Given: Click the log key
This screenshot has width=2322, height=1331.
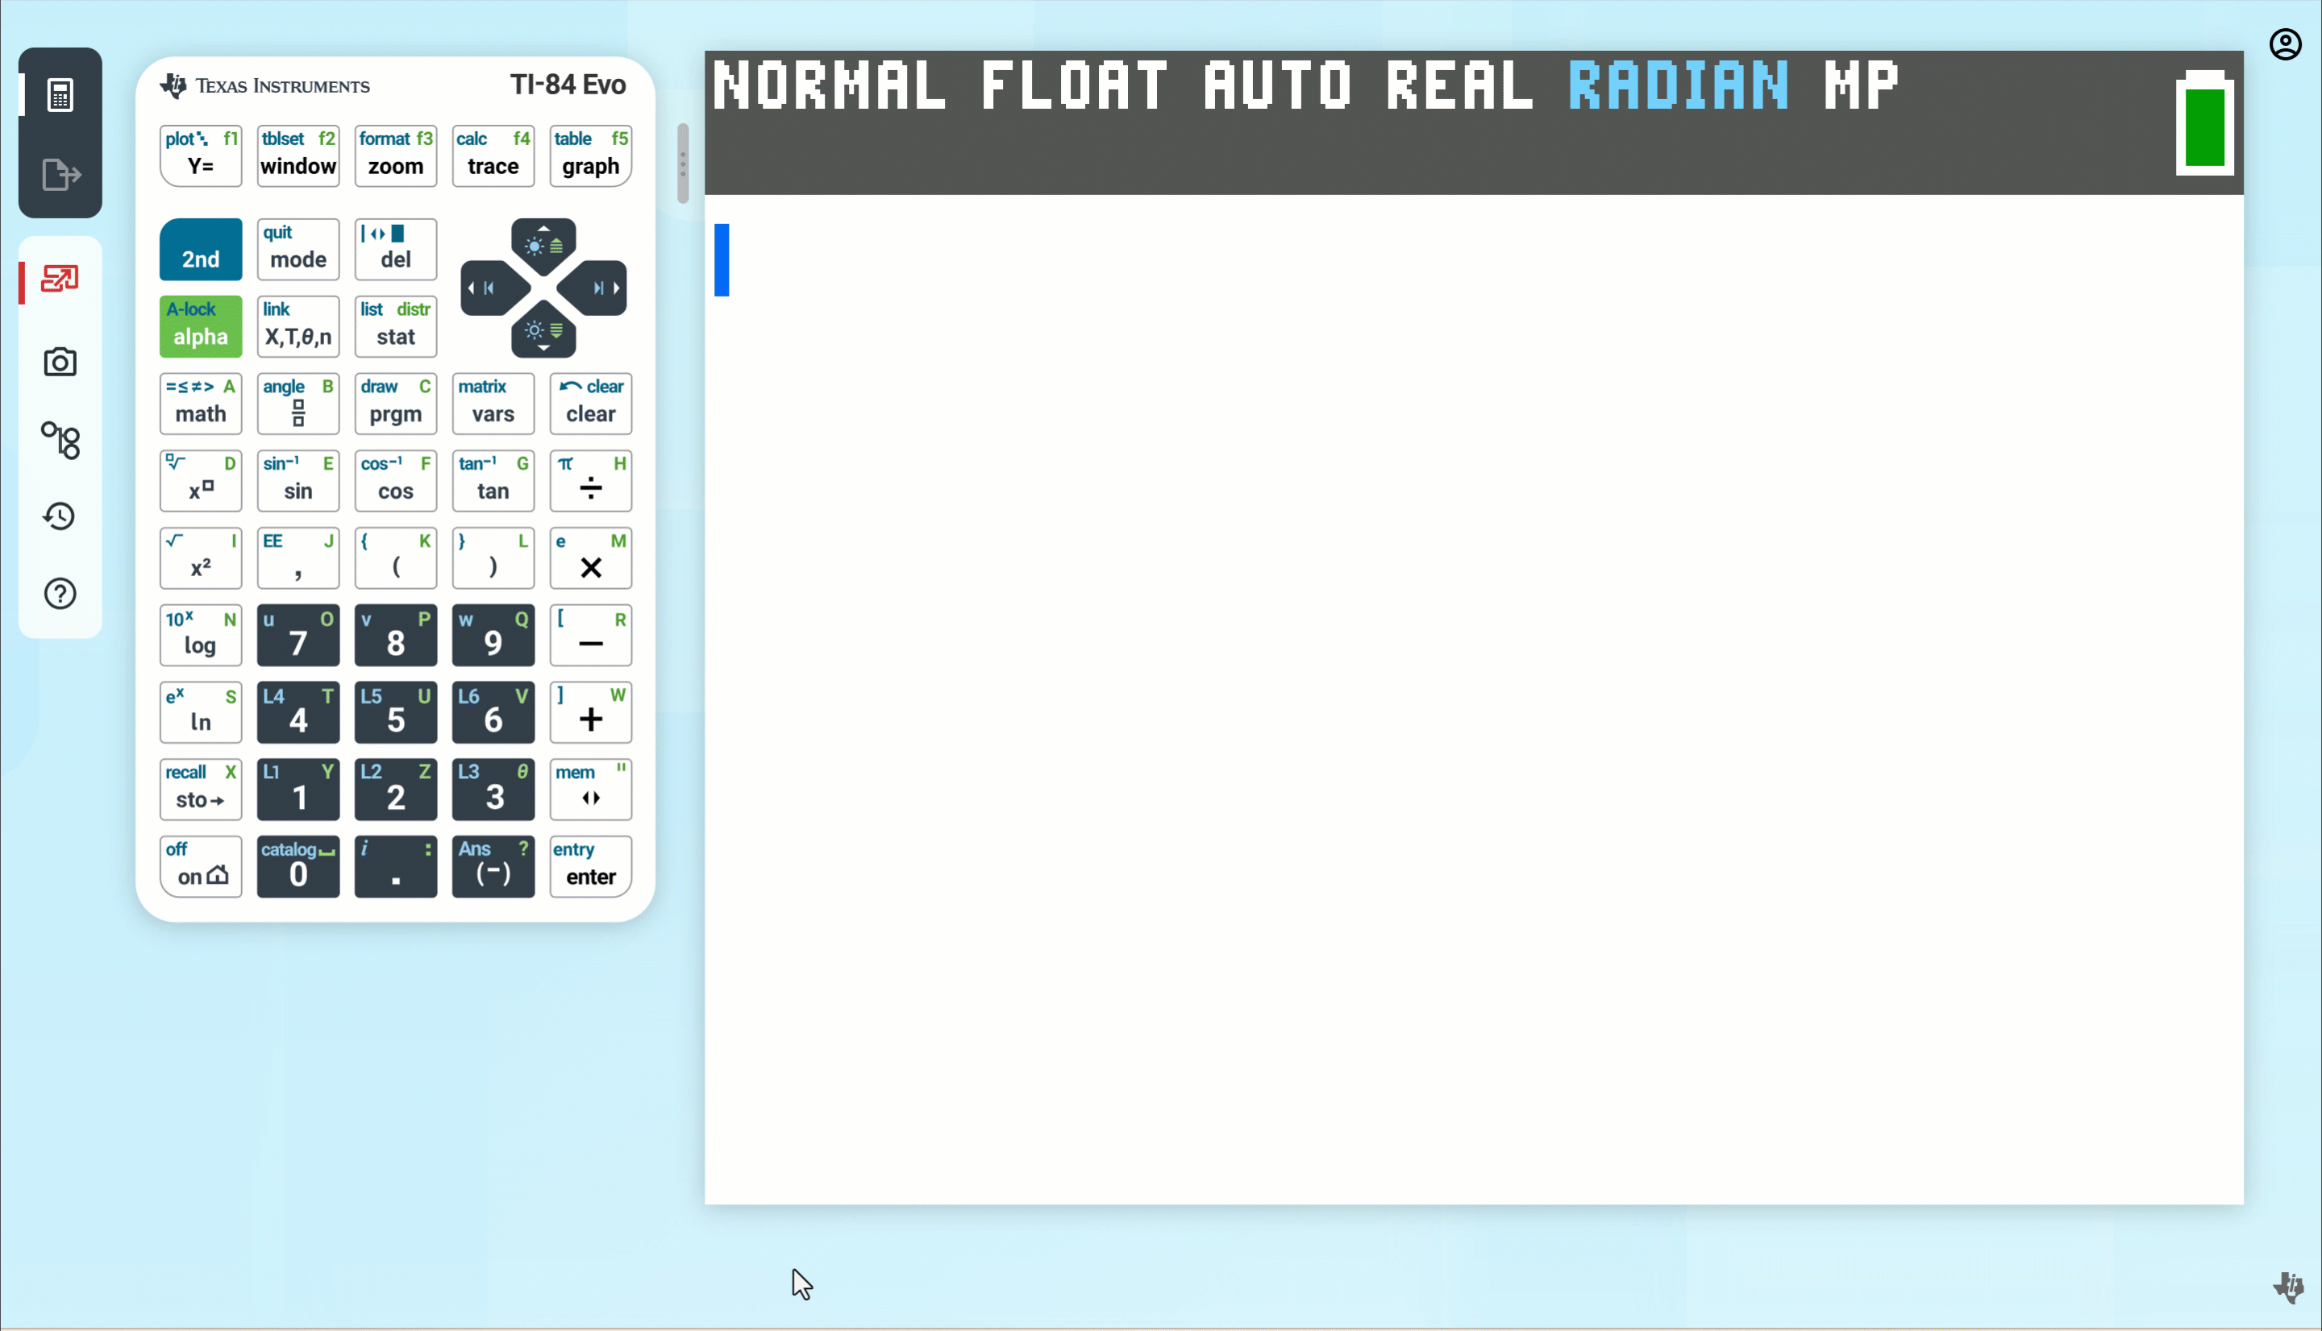Looking at the screenshot, I should click(x=202, y=636).
